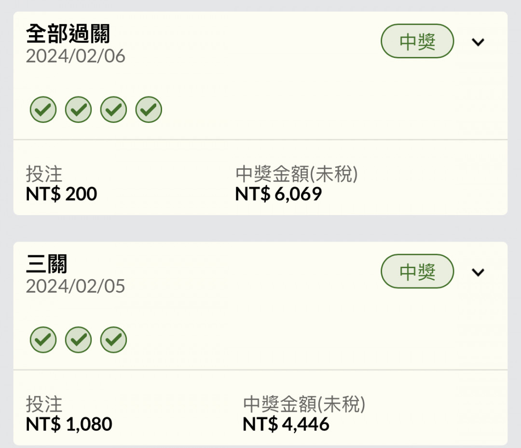The image size is (521, 448).
Task: Click second checkmark icon in 全部過關 card
Action: point(79,109)
